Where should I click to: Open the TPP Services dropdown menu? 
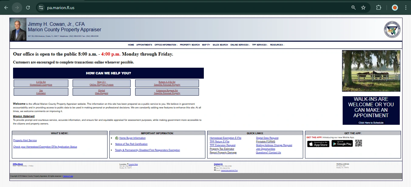260,45
